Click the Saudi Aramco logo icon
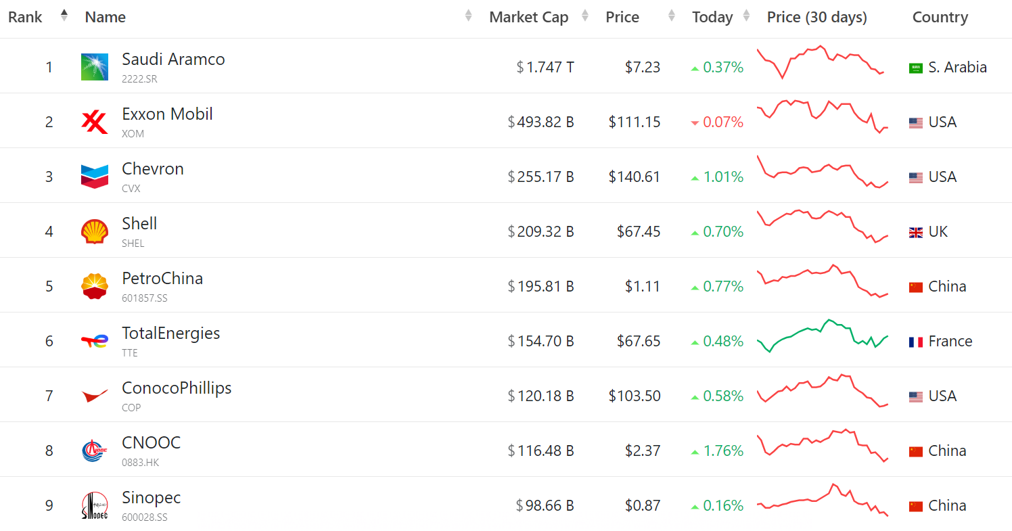The width and height of the screenshot is (1012, 531). pyautogui.click(x=94, y=67)
